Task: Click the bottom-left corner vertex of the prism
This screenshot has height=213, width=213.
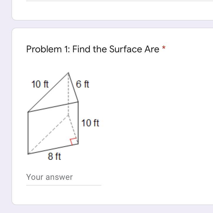Action: [28, 154]
